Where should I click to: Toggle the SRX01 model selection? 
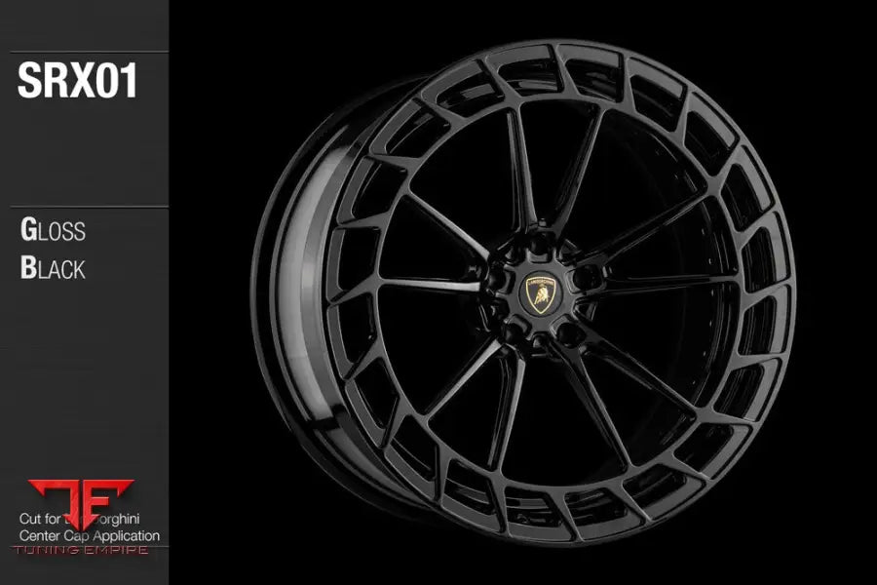coord(78,80)
